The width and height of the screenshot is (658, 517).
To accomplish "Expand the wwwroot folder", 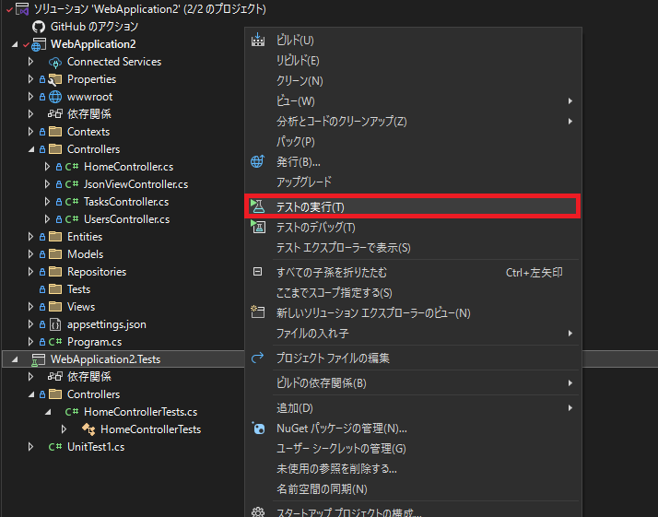I will [x=30, y=97].
